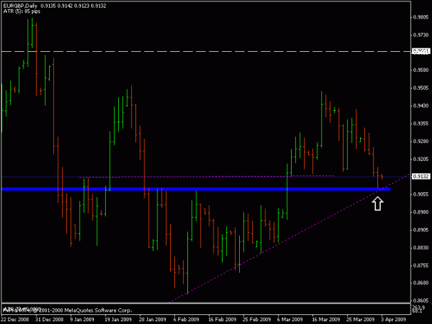Click the 19 Jan 2009 date label
The height and width of the screenshot is (324, 432).
coord(118,319)
